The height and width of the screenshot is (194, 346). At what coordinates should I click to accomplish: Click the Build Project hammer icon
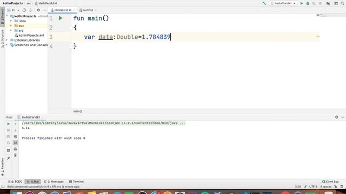tap(264, 3)
